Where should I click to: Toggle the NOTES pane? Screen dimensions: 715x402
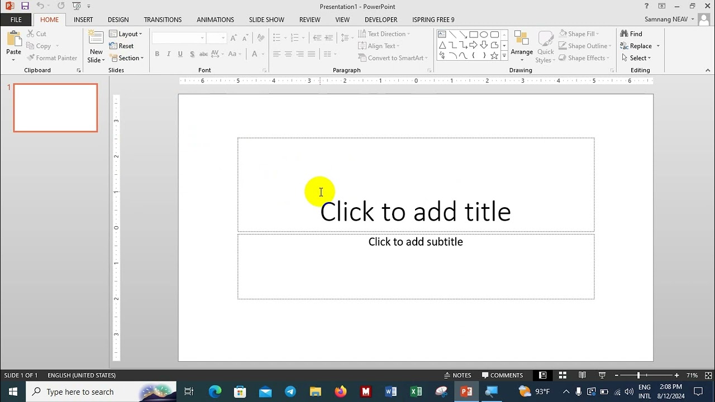[457, 375]
